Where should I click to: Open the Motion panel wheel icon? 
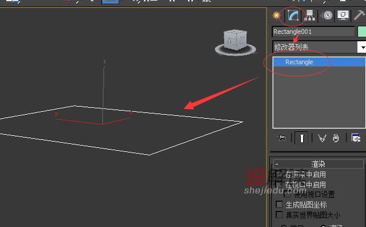(x=327, y=15)
